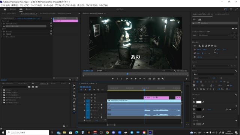Open the stroke position dropdown

click(231, 109)
